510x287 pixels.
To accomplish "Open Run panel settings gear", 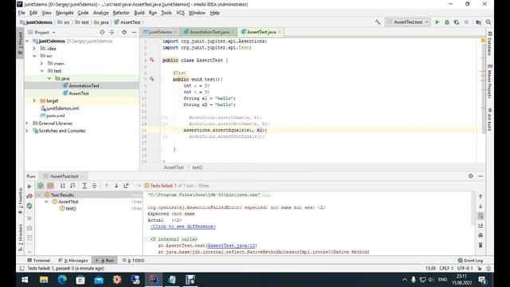I will (x=471, y=176).
